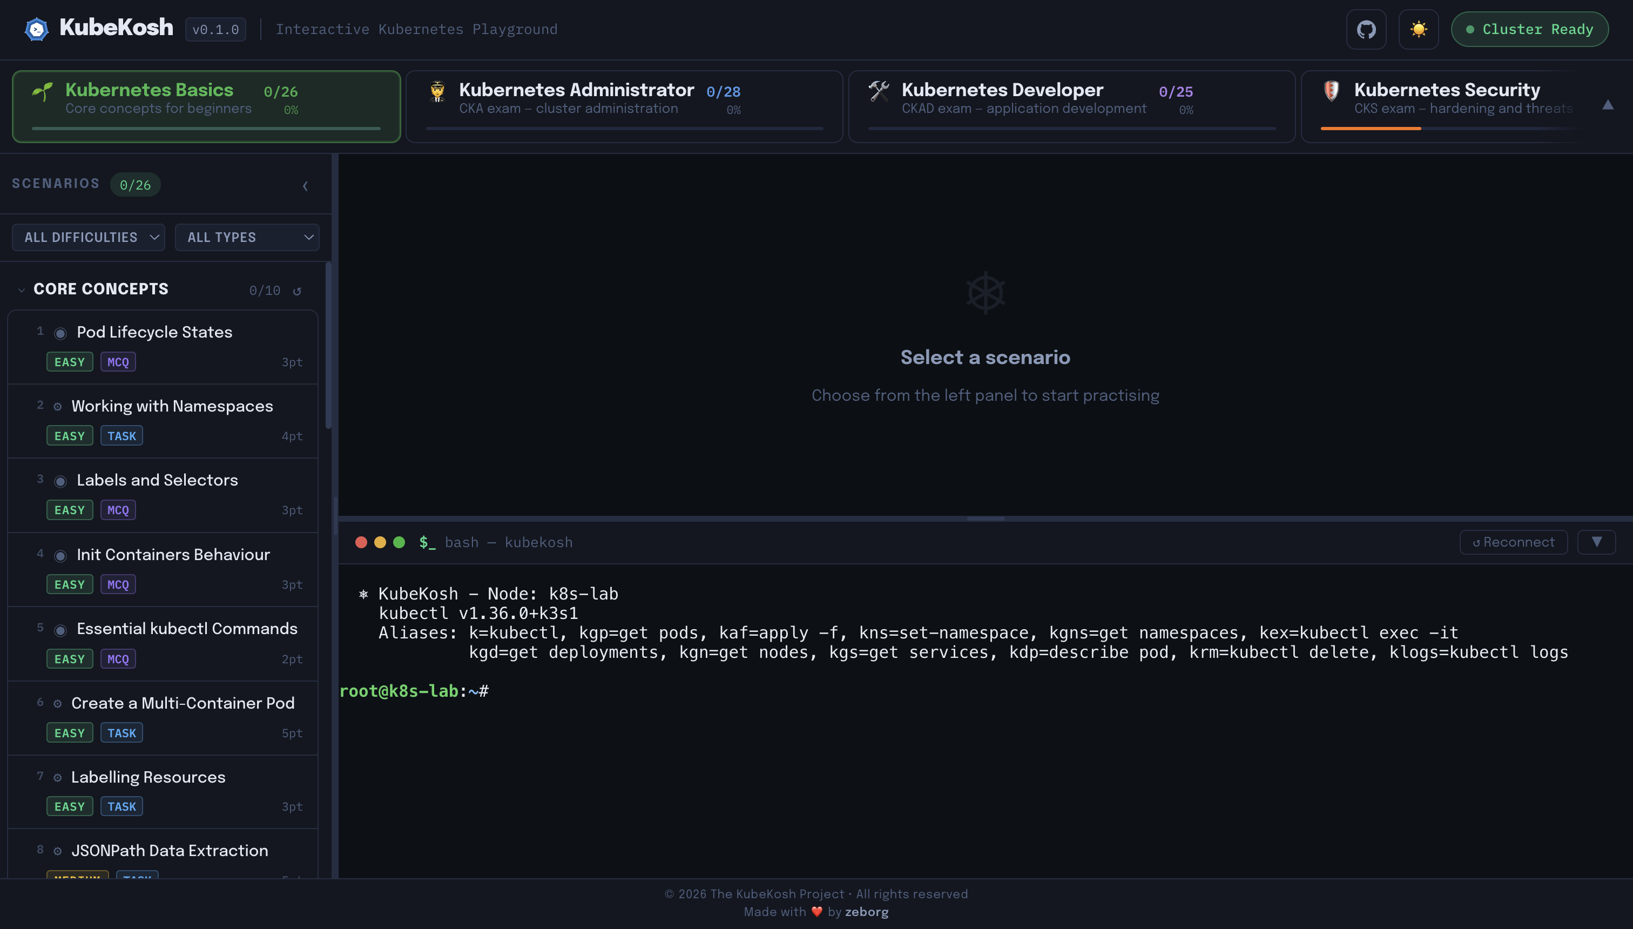Click the Reconnect terminal button
Screen dimensions: 1633x929
[x=1513, y=542]
